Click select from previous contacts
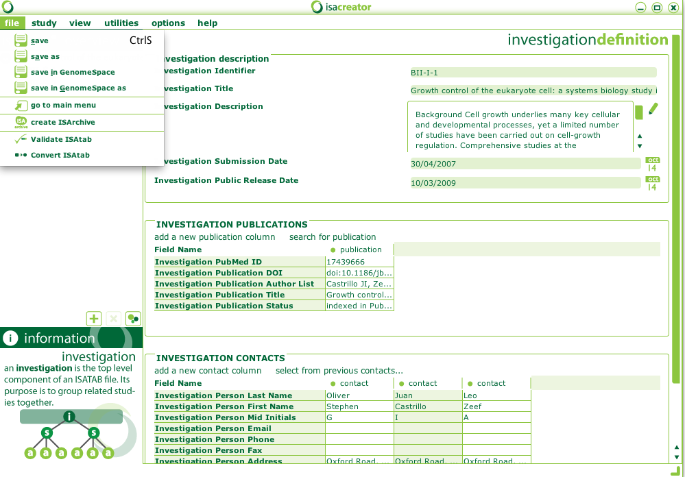The image size is (685, 477). [x=339, y=371]
